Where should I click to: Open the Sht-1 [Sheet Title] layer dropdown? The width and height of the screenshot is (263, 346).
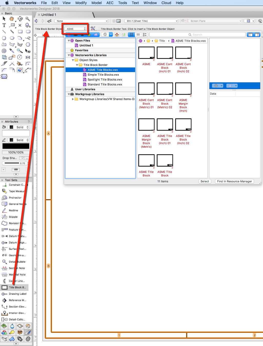151,21
